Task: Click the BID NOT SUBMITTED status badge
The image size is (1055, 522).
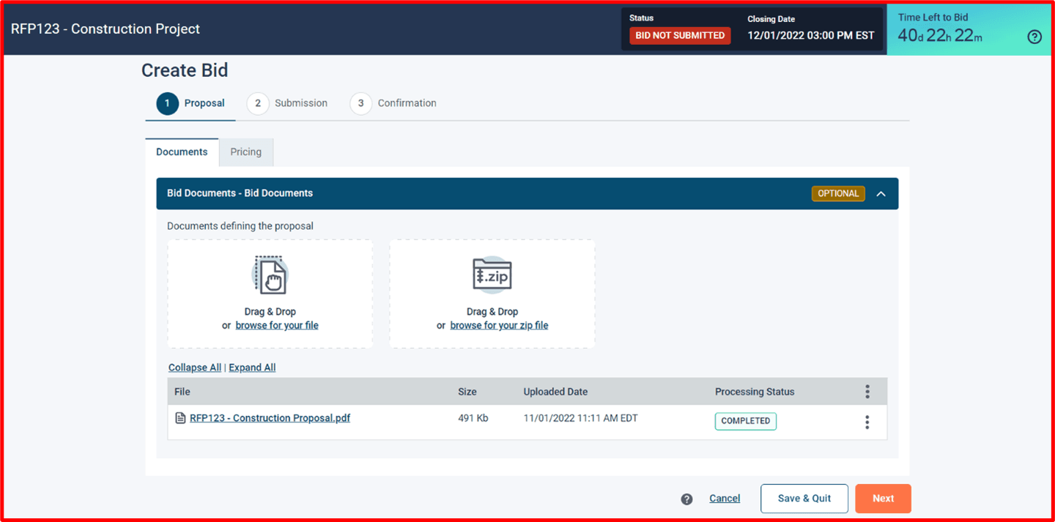Action: pyautogui.click(x=679, y=34)
